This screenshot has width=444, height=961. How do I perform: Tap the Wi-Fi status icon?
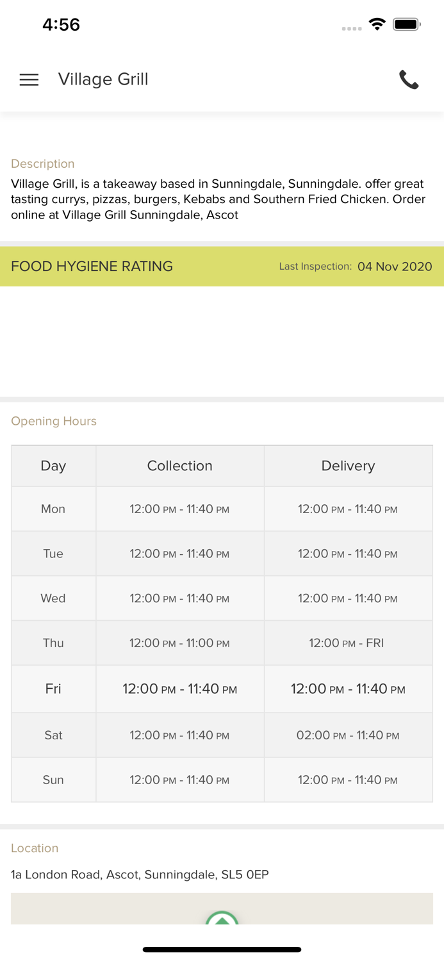coord(377,24)
